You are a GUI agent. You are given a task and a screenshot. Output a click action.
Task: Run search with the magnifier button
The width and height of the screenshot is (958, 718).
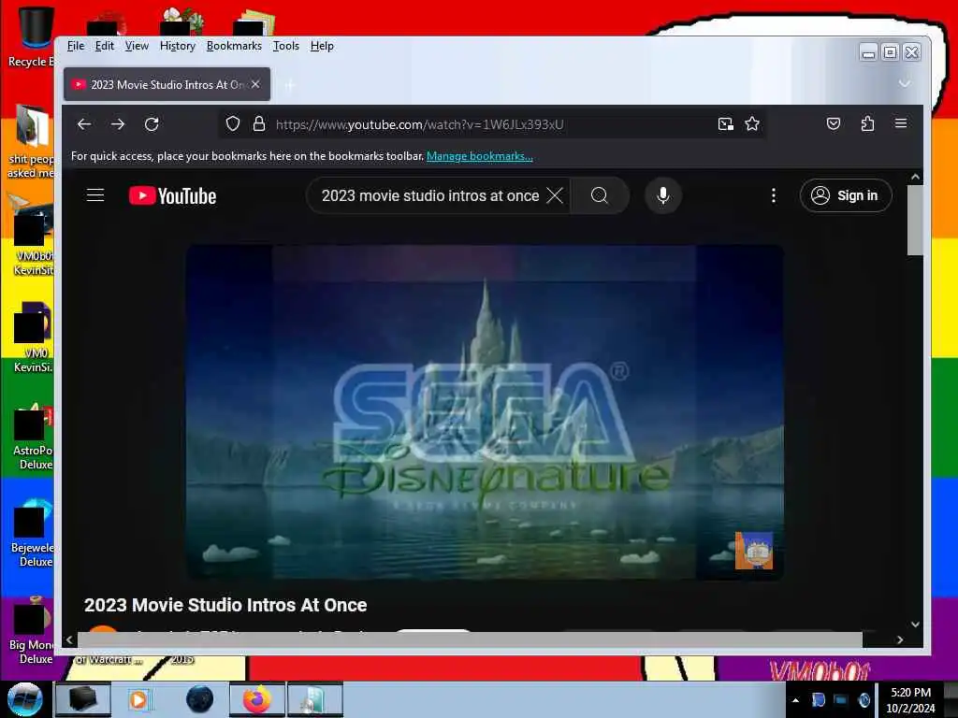pos(600,195)
